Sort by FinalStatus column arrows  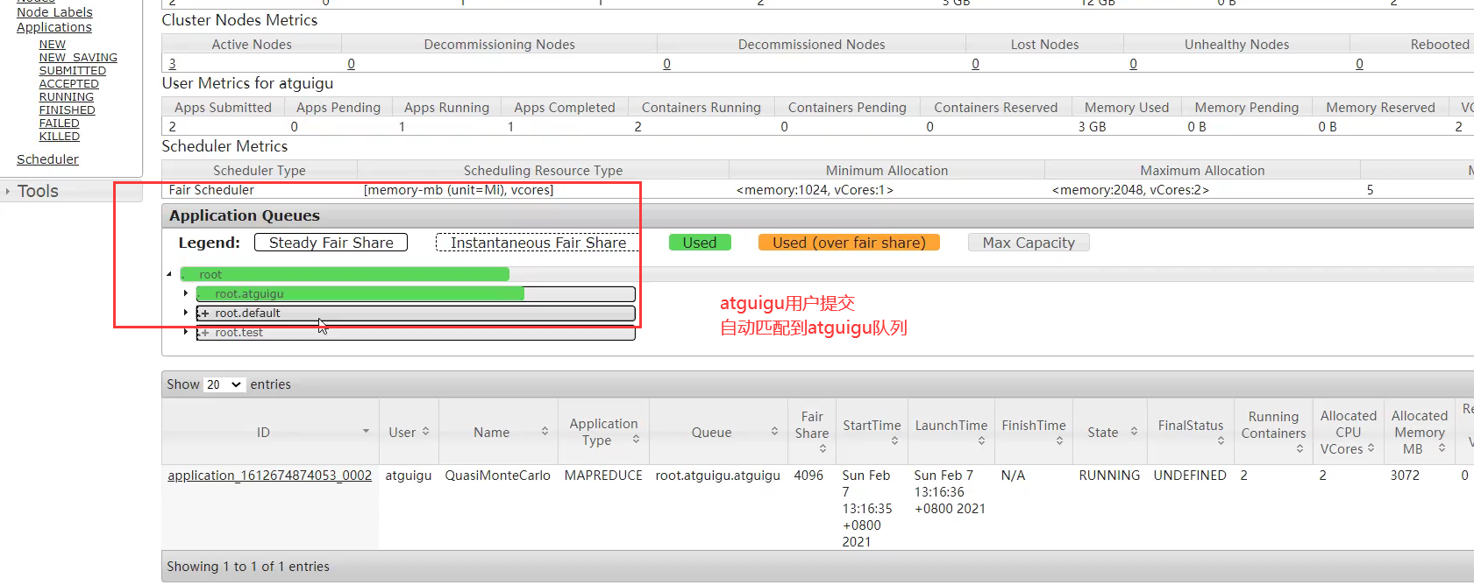(1221, 441)
